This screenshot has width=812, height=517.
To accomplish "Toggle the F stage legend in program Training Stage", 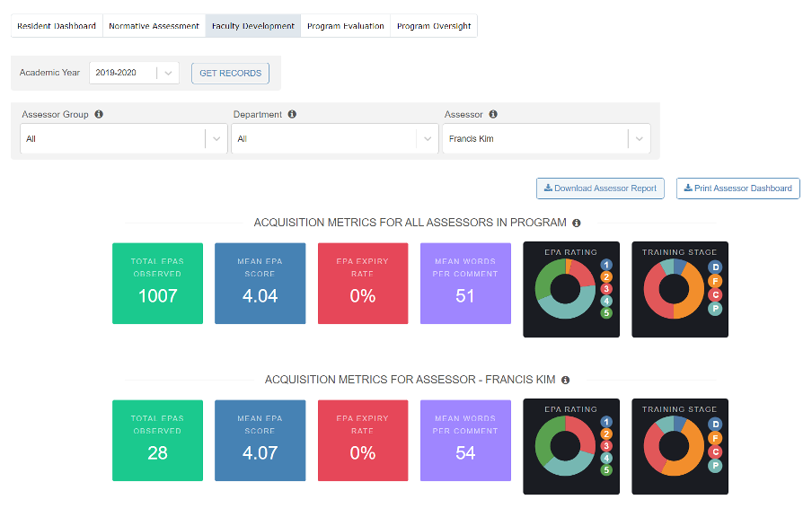I will 716,281.
